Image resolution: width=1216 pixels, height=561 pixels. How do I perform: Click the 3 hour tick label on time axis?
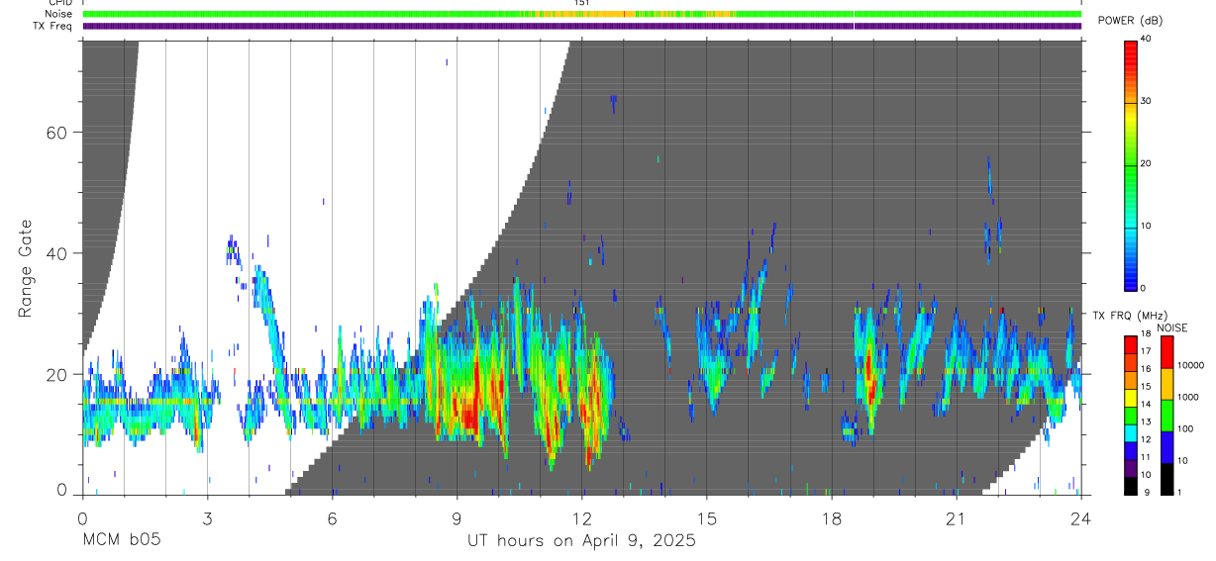coord(207,518)
